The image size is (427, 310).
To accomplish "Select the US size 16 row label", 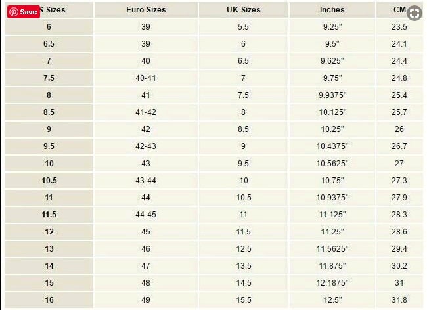I will coord(49,299).
